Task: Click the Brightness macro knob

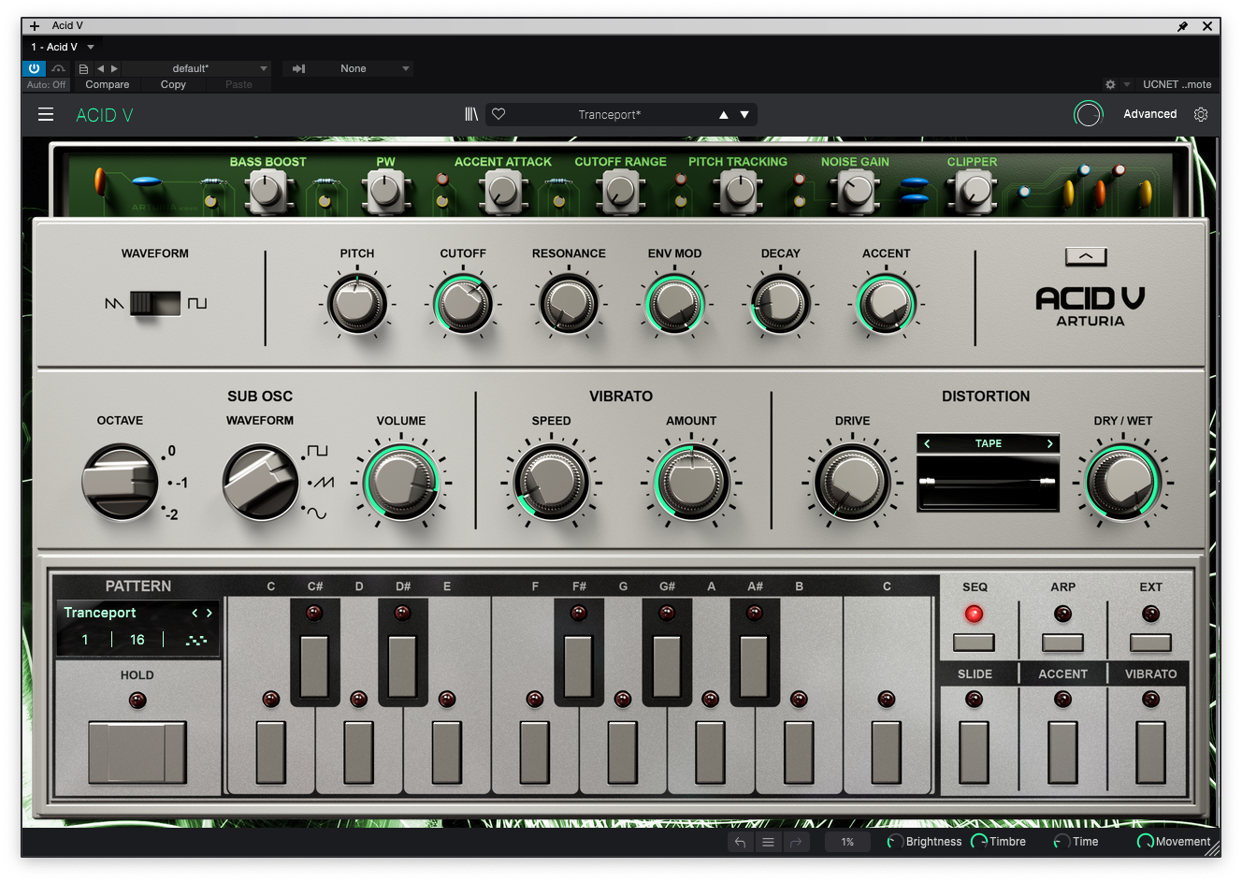Action: click(895, 842)
